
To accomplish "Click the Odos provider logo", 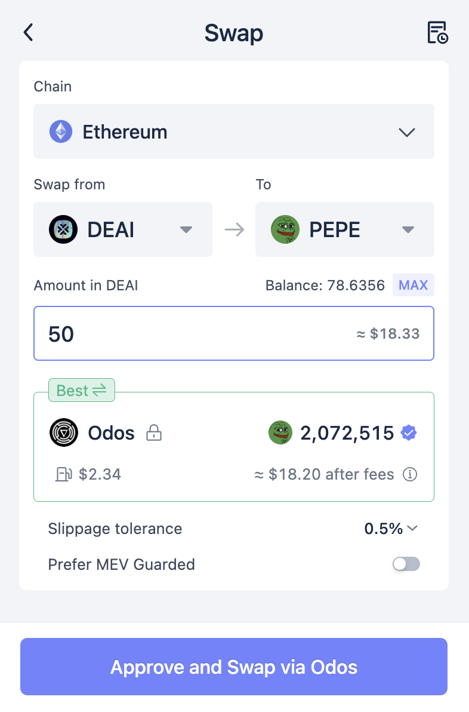I will point(63,432).
